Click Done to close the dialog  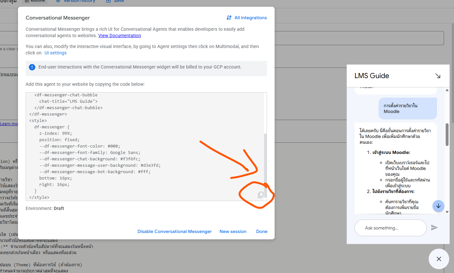pos(261,231)
